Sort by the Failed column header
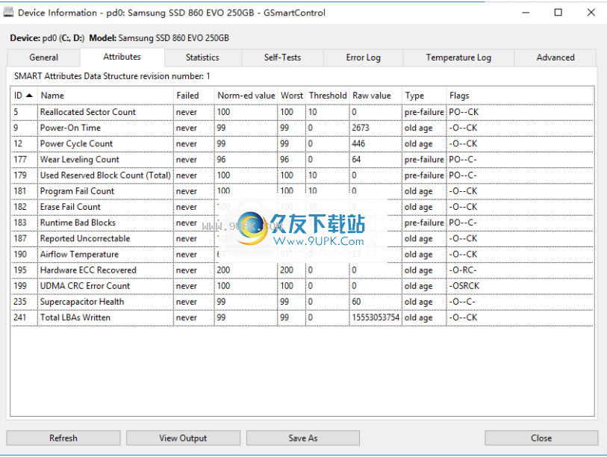 pos(193,96)
